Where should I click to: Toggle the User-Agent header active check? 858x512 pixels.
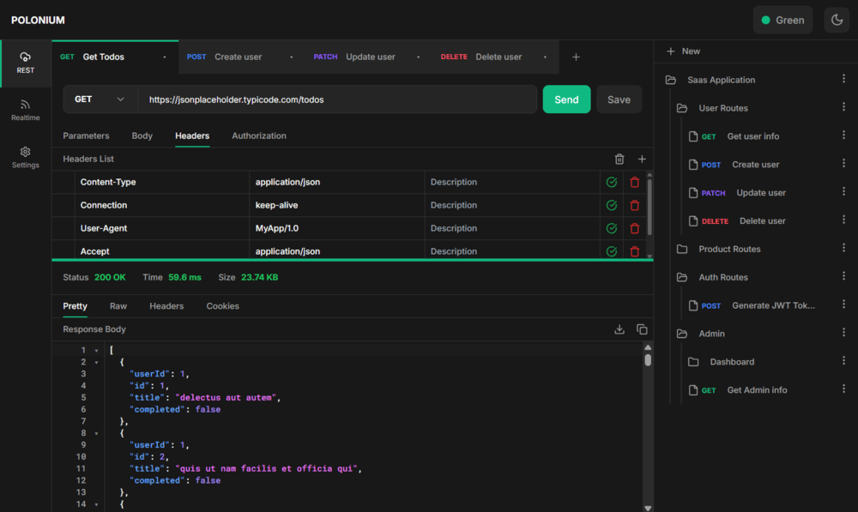pos(612,228)
